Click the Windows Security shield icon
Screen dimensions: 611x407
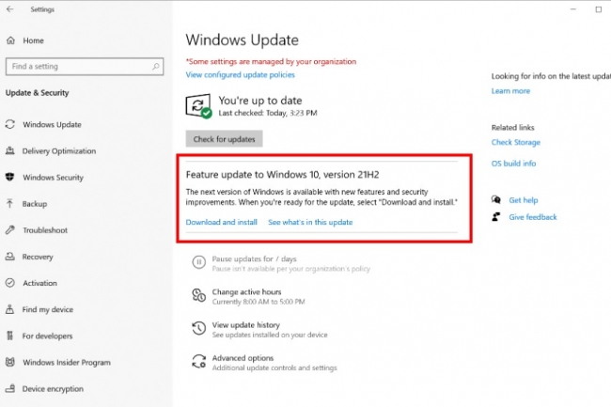10,178
